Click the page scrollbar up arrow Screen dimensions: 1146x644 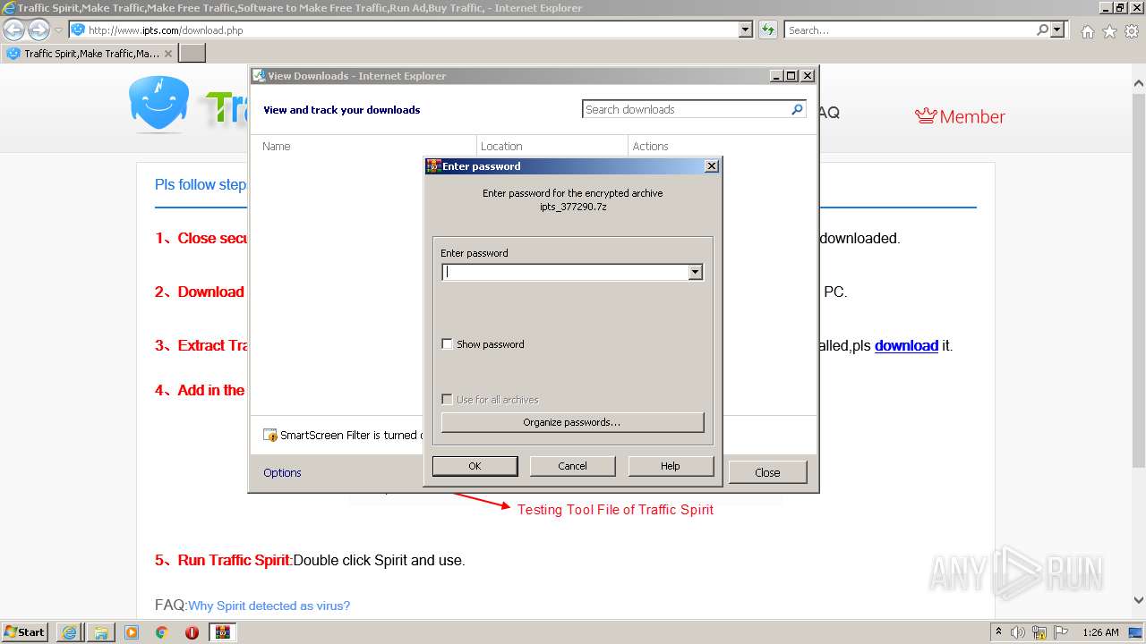tap(1139, 83)
